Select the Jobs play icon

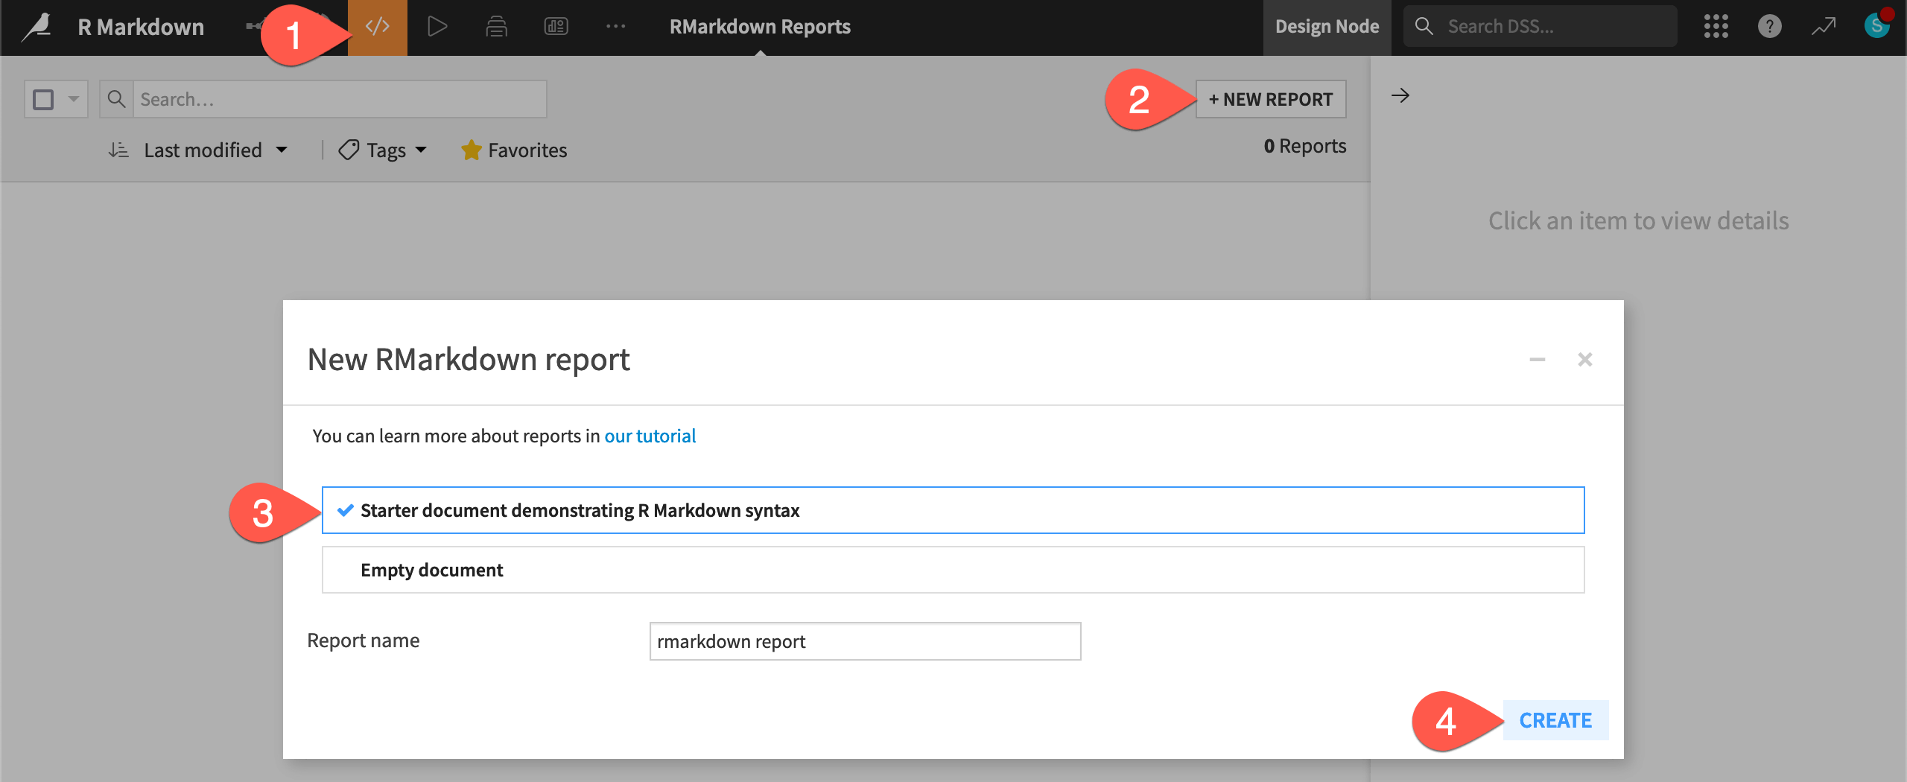437,26
